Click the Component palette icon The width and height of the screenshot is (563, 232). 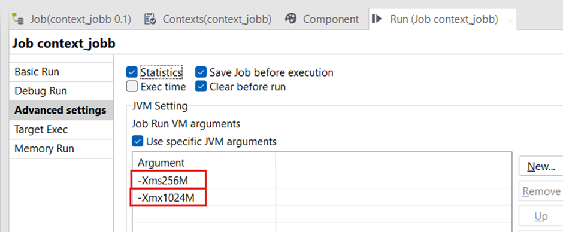pyautogui.click(x=290, y=19)
